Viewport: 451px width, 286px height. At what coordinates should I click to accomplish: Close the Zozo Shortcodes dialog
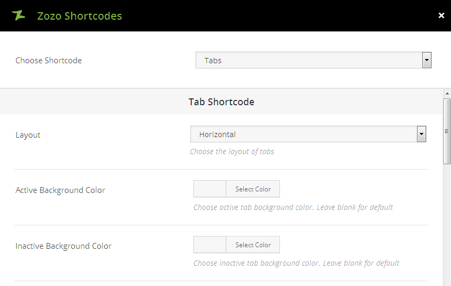[x=441, y=16]
